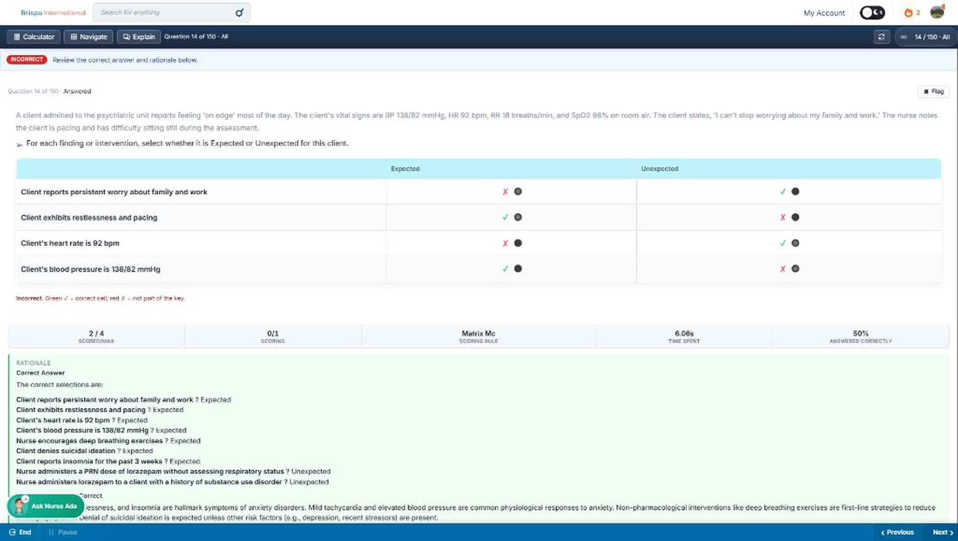The width and height of the screenshot is (958, 541).
Task: Click the RATIONALE heading
Action: pos(33,363)
